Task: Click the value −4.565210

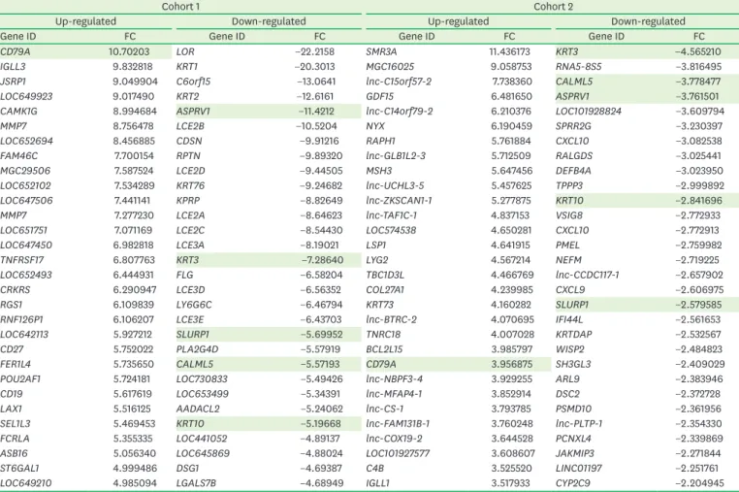Action: click(x=698, y=51)
